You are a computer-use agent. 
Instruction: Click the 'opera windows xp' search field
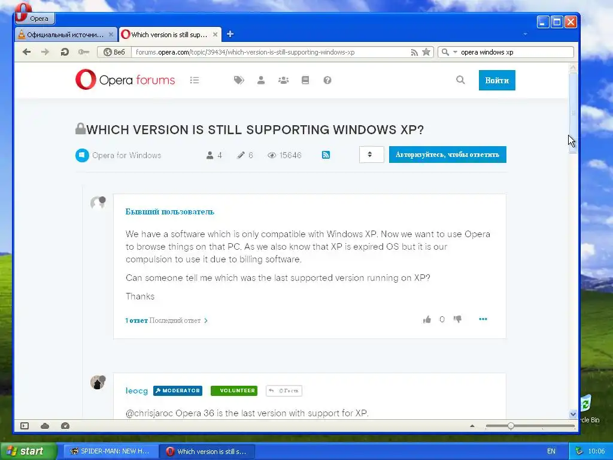coord(515,52)
